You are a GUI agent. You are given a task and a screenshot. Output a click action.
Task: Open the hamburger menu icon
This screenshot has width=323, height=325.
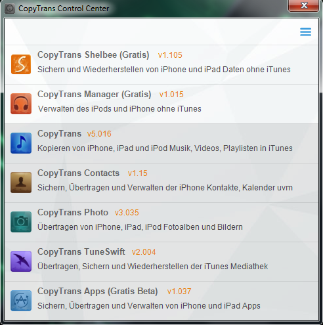point(305,32)
